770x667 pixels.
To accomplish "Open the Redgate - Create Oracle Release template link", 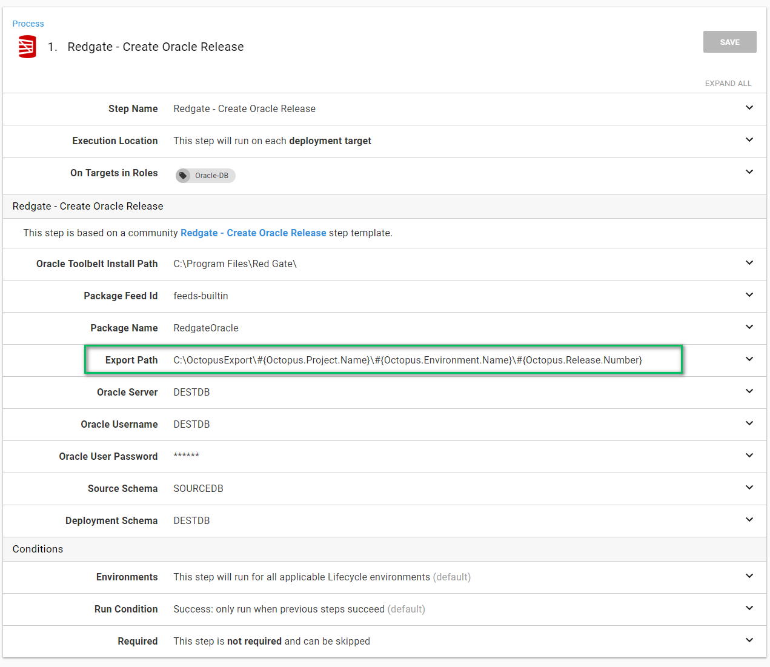I will pos(253,233).
